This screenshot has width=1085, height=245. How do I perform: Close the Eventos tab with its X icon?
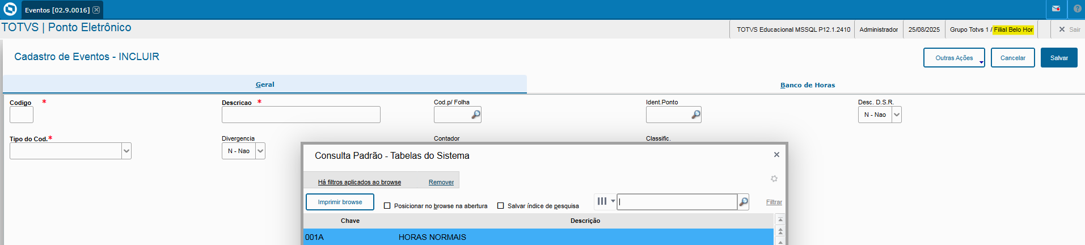click(x=96, y=10)
